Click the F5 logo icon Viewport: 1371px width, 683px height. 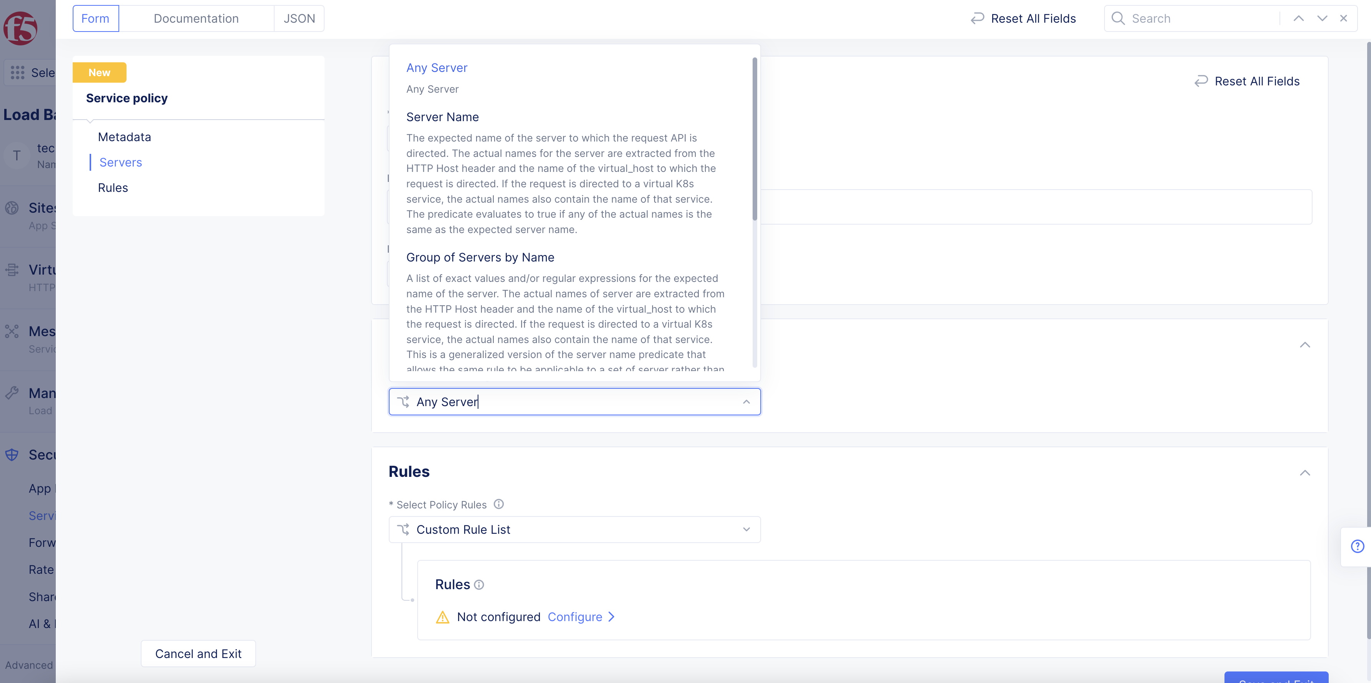pos(20,28)
